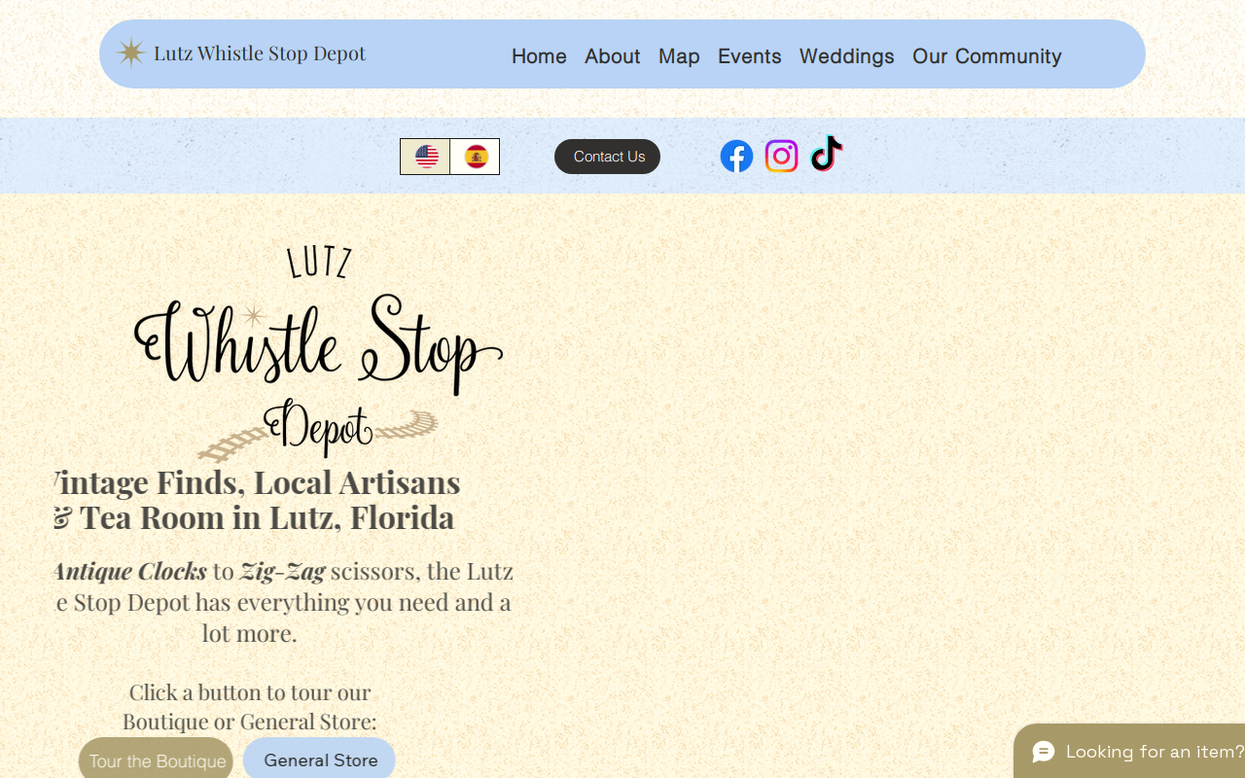Switch language to English via US flag
1245x778 pixels.
(426, 157)
